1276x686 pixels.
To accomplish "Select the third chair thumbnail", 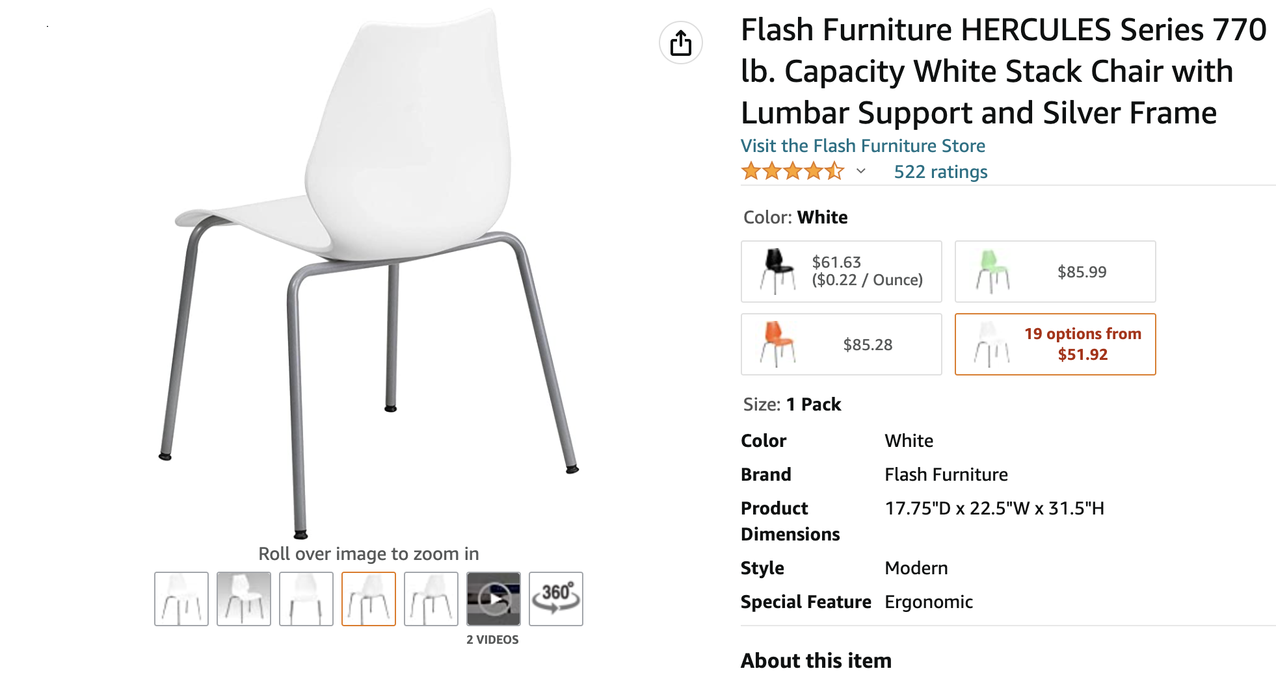I will [306, 598].
